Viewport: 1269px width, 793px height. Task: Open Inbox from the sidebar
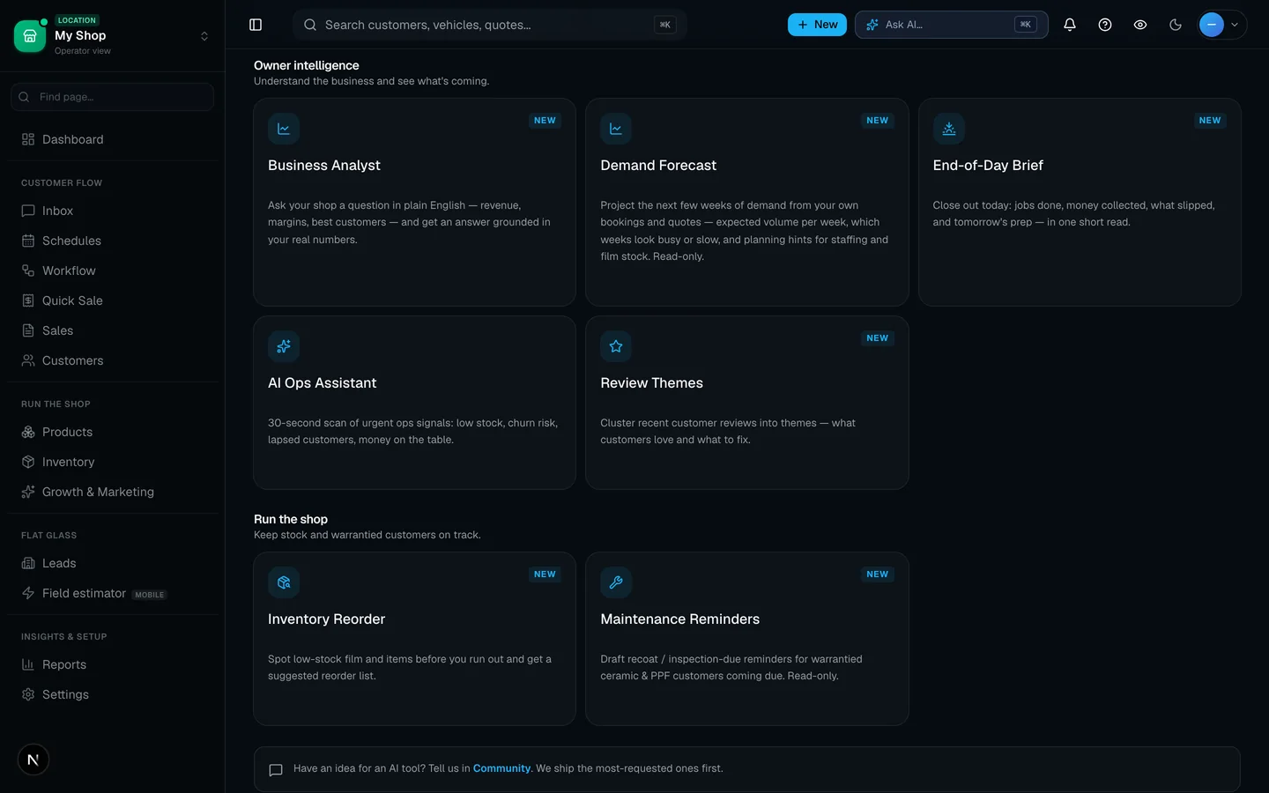point(113,211)
